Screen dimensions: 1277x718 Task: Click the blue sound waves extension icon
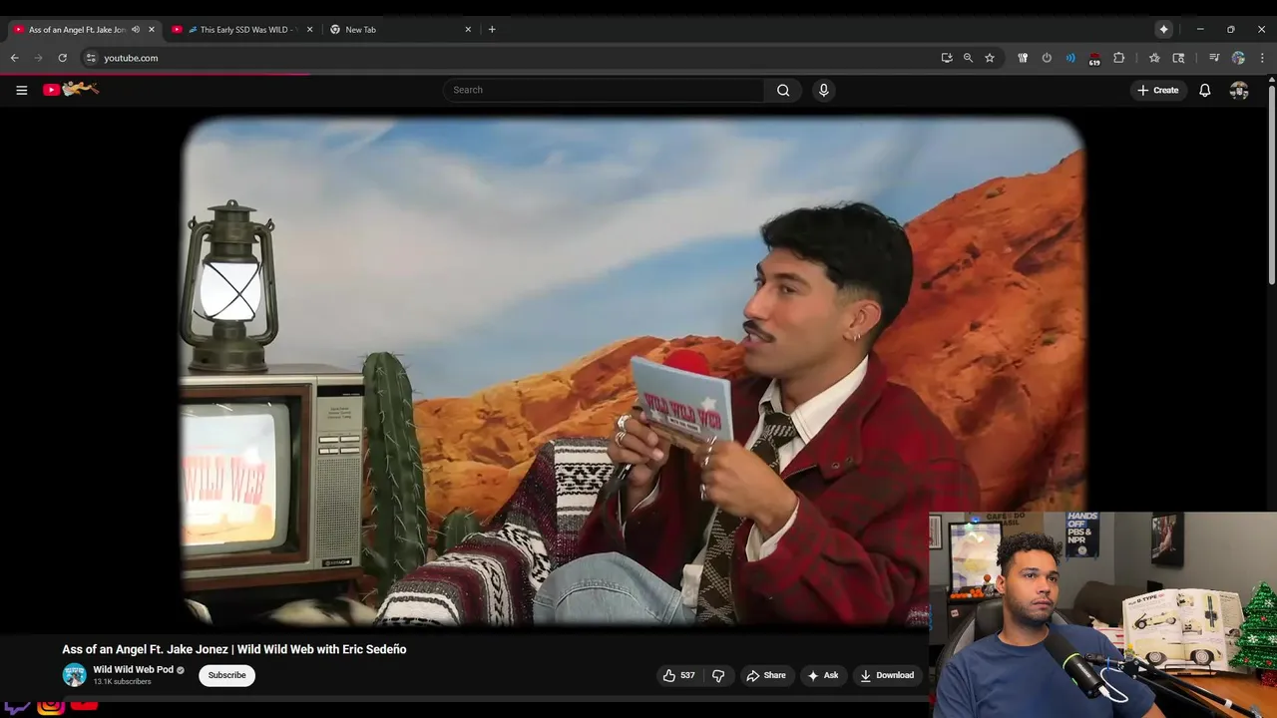click(x=1070, y=58)
